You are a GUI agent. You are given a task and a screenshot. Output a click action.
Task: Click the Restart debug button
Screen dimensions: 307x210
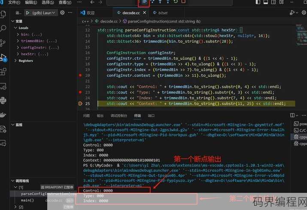point(176,2)
